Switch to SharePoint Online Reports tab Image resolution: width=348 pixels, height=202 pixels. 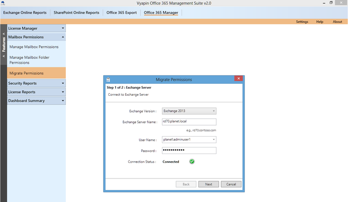pos(76,13)
